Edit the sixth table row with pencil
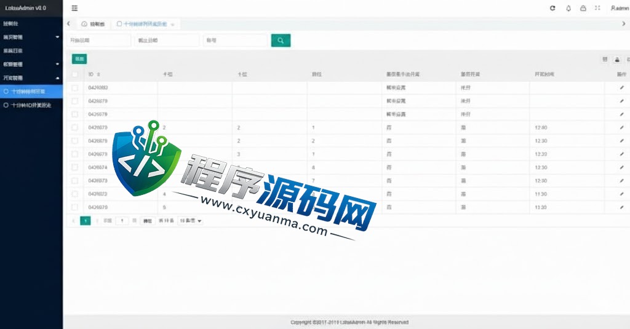630x329 pixels. pyautogui.click(x=621, y=154)
